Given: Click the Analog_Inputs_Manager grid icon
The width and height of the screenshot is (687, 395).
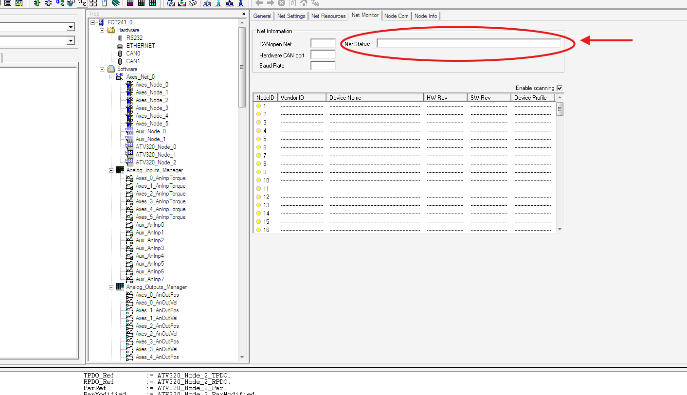Looking at the screenshot, I should (120, 170).
